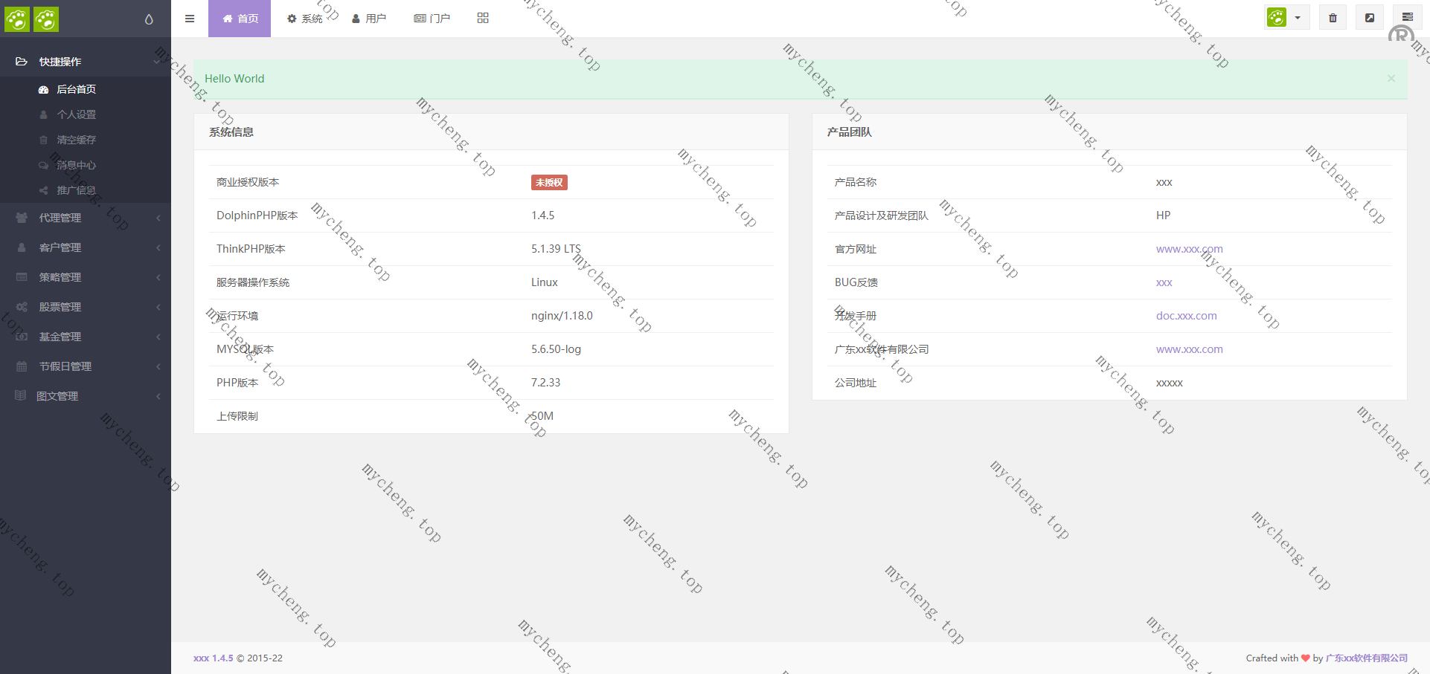Screen dimensions: 1430x674
Task: Switch to the 系统 top menu tab
Action: (305, 19)
